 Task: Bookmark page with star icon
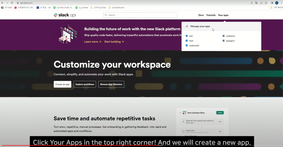tap(266, 3)
